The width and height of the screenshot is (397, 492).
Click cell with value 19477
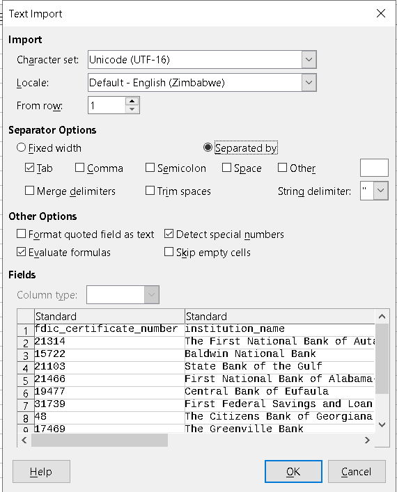tap(109, 392)
